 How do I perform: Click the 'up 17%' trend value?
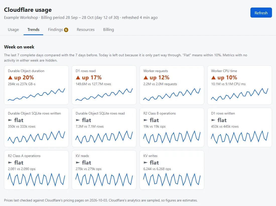pos(92,78)
